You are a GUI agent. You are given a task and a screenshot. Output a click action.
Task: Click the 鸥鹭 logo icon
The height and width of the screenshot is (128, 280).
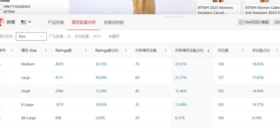2,22
